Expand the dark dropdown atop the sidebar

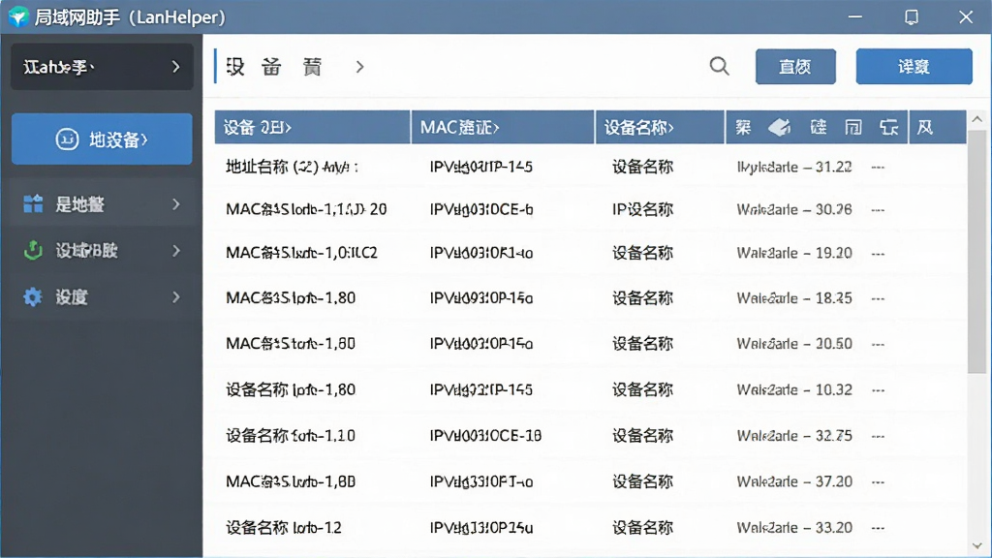tap(102, 67)
